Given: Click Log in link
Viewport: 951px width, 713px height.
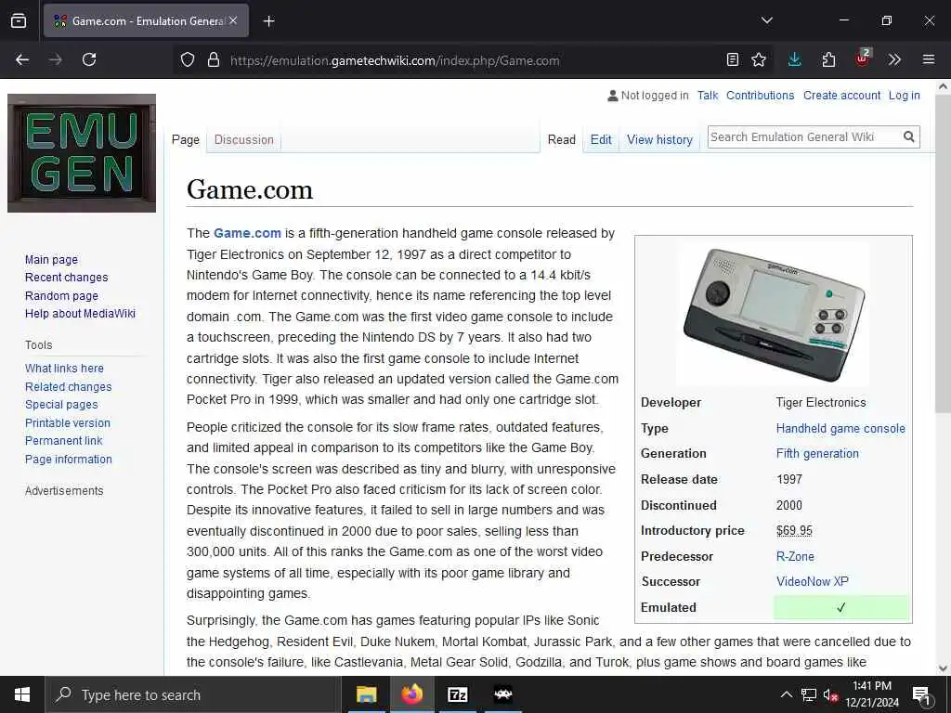Looking at the screenshot, I should 905,96.
